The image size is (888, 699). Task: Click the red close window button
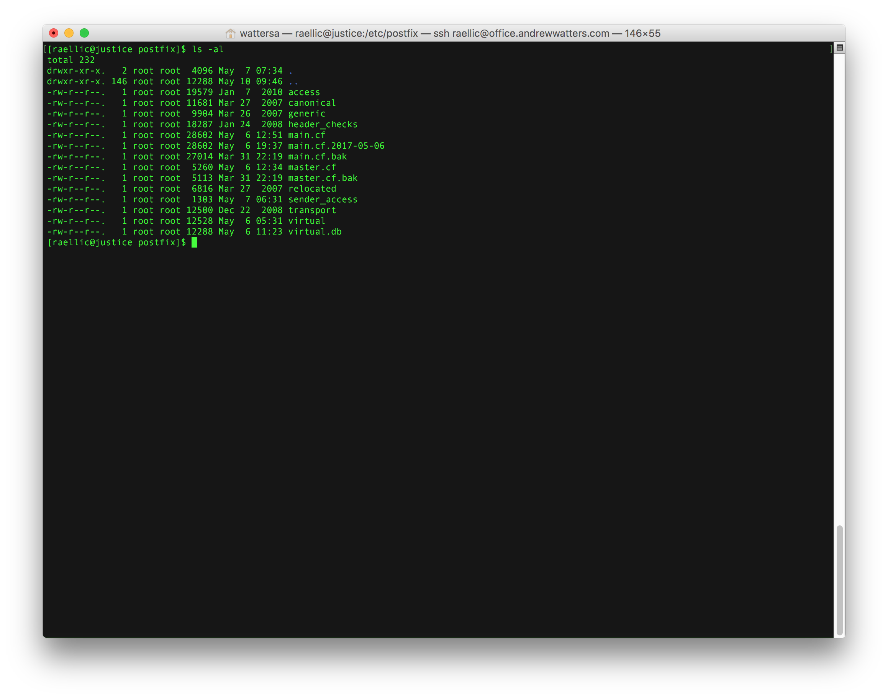coord(53,33)
